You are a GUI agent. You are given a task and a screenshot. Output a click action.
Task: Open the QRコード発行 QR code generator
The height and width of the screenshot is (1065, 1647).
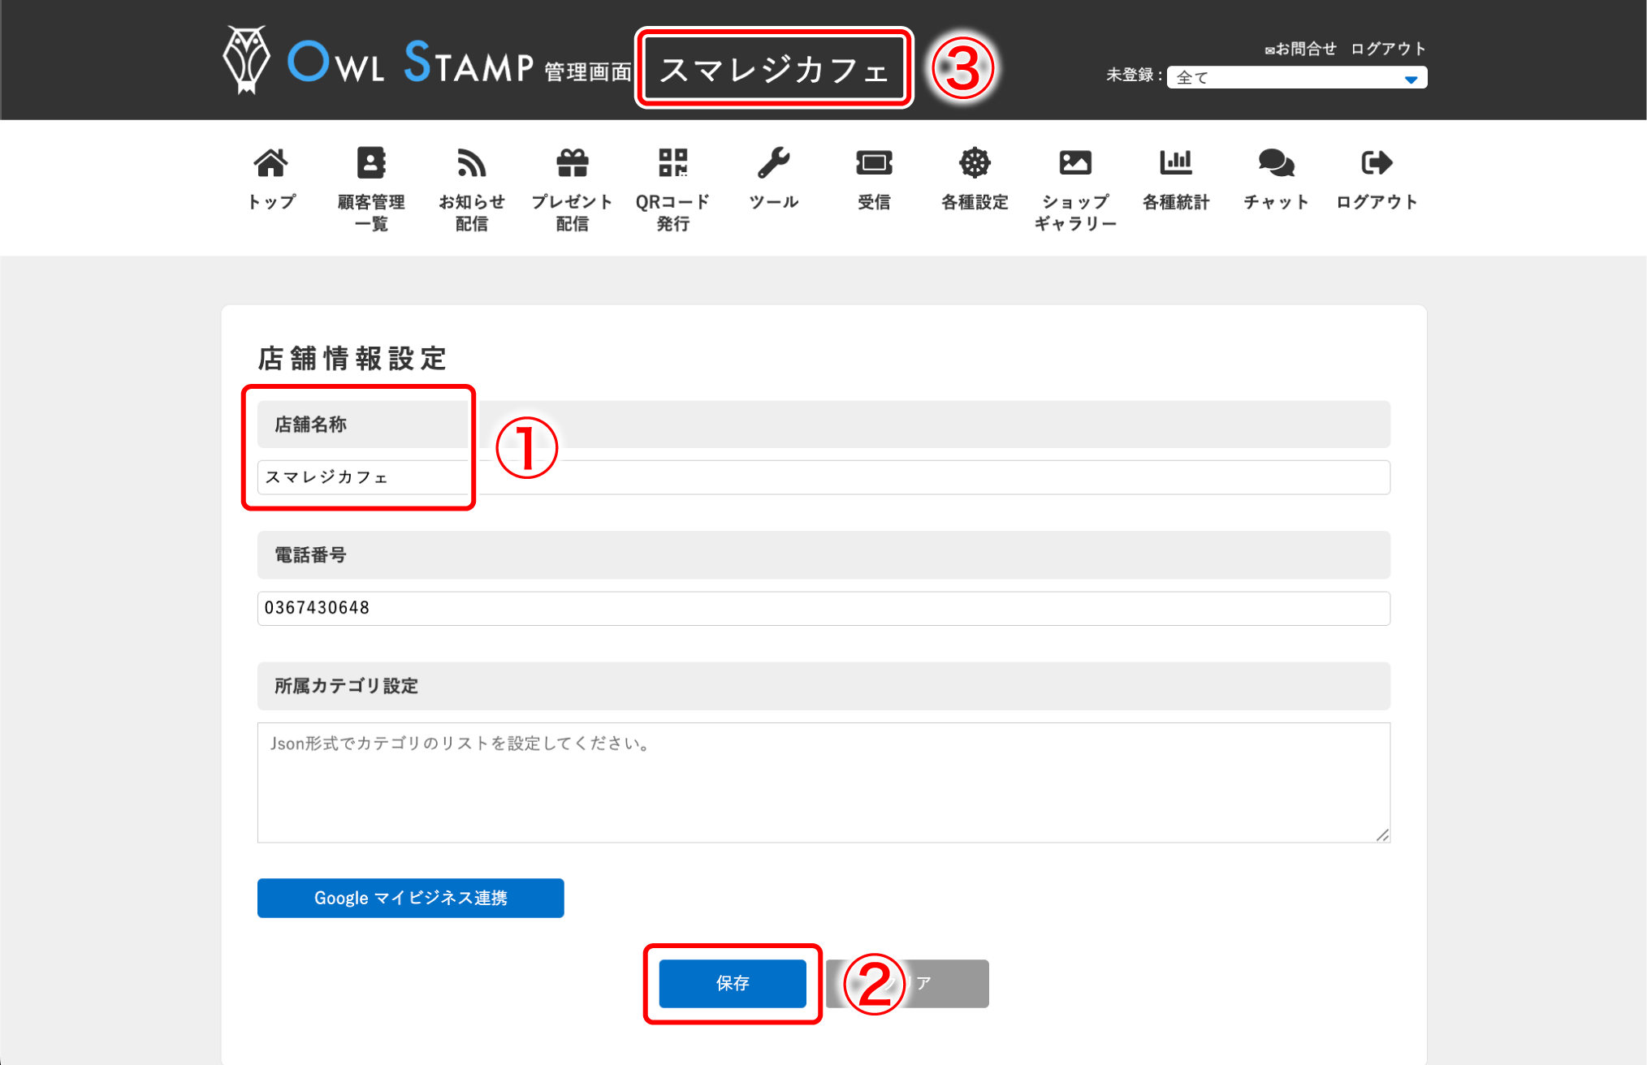point(672,179)
